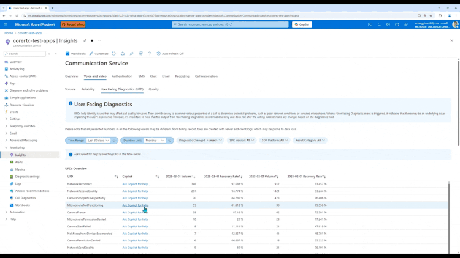Open the Azure portal hamburger menu
This screenshot has height=258, width=460.
point(6,24)
